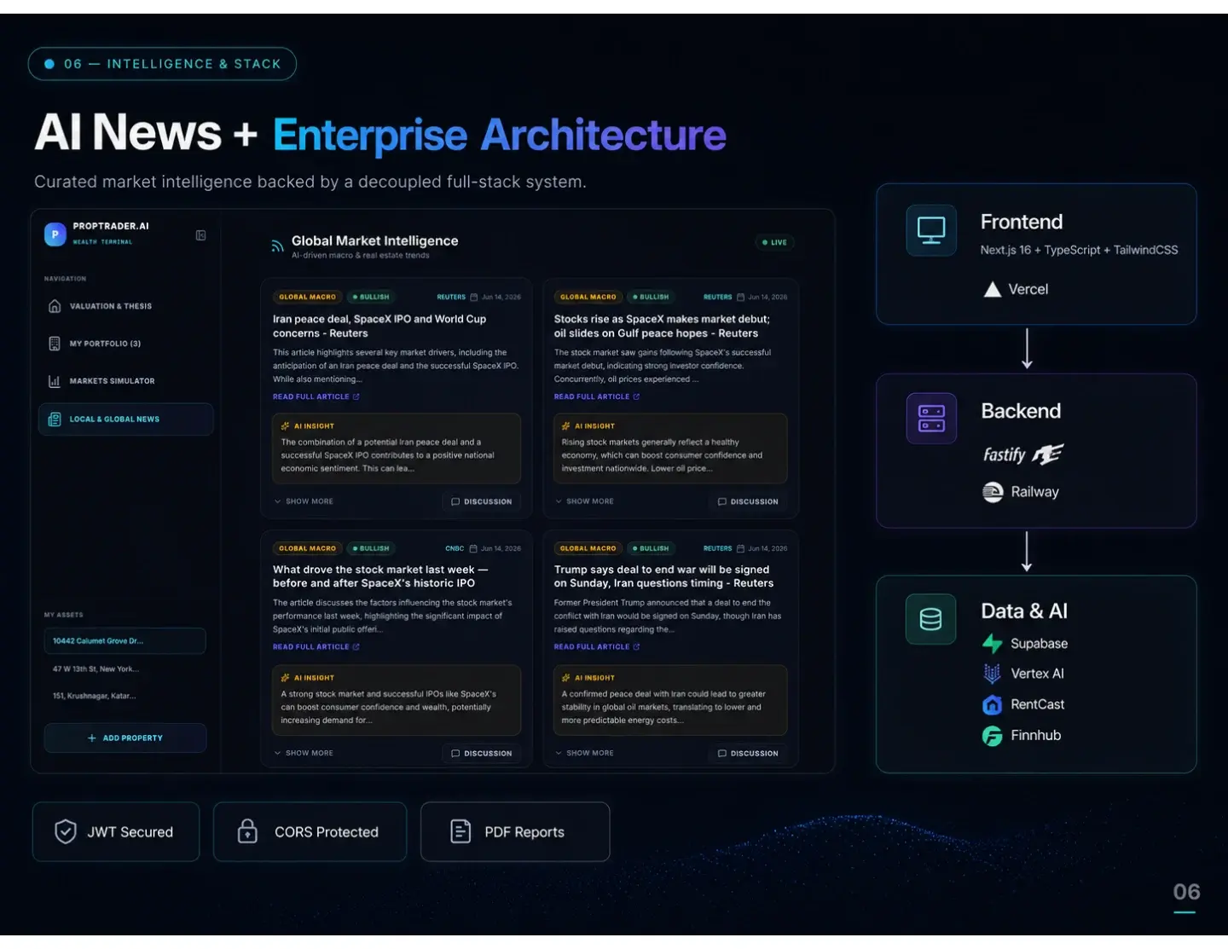Viewport: 1228px width, 949px height.
Task: Click the PropTrader.AI logo icon
Action: tap(55, 234)
